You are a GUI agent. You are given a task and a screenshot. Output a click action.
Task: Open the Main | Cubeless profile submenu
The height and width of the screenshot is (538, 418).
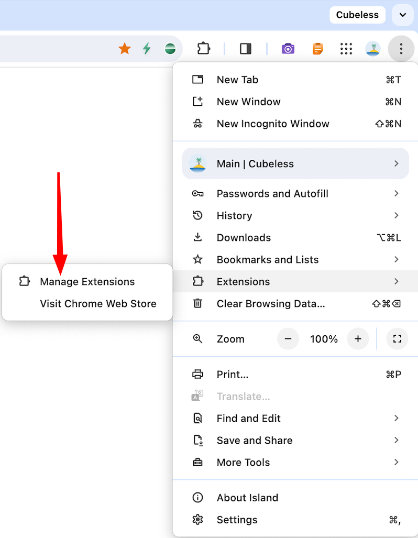tap(295, 163)
